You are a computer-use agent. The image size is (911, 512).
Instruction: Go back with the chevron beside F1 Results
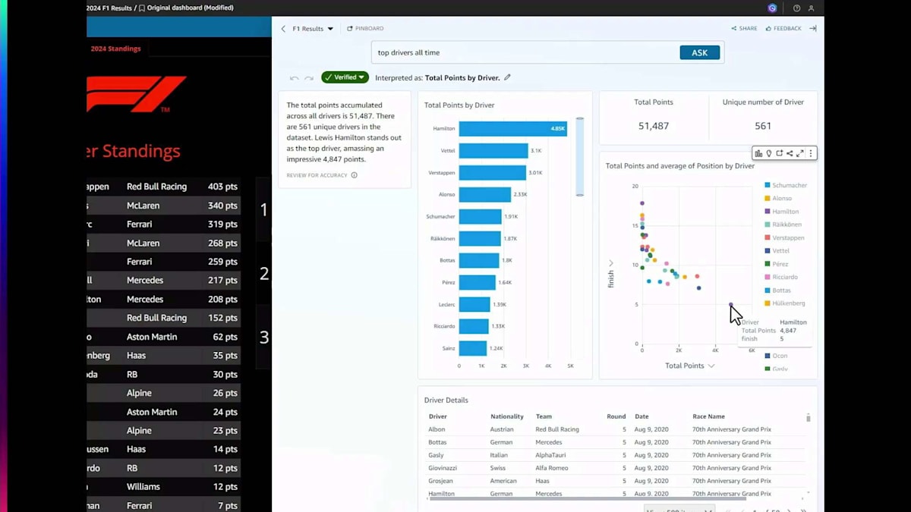[283, 29]
